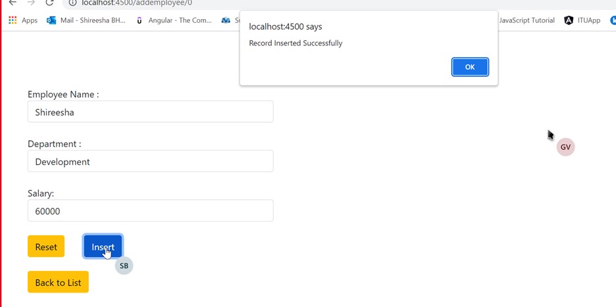Click the browser forward arrow

(31, 3)
